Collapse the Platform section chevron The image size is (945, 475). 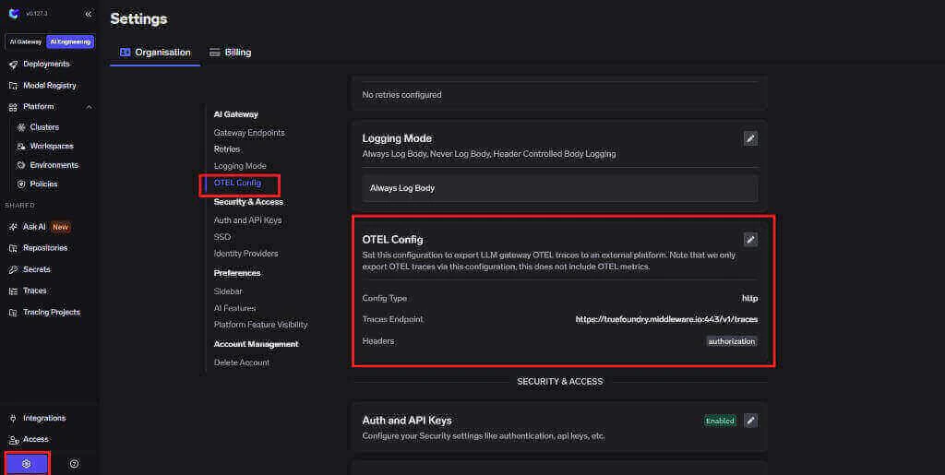pyautogui.click(x=90, y=107)
